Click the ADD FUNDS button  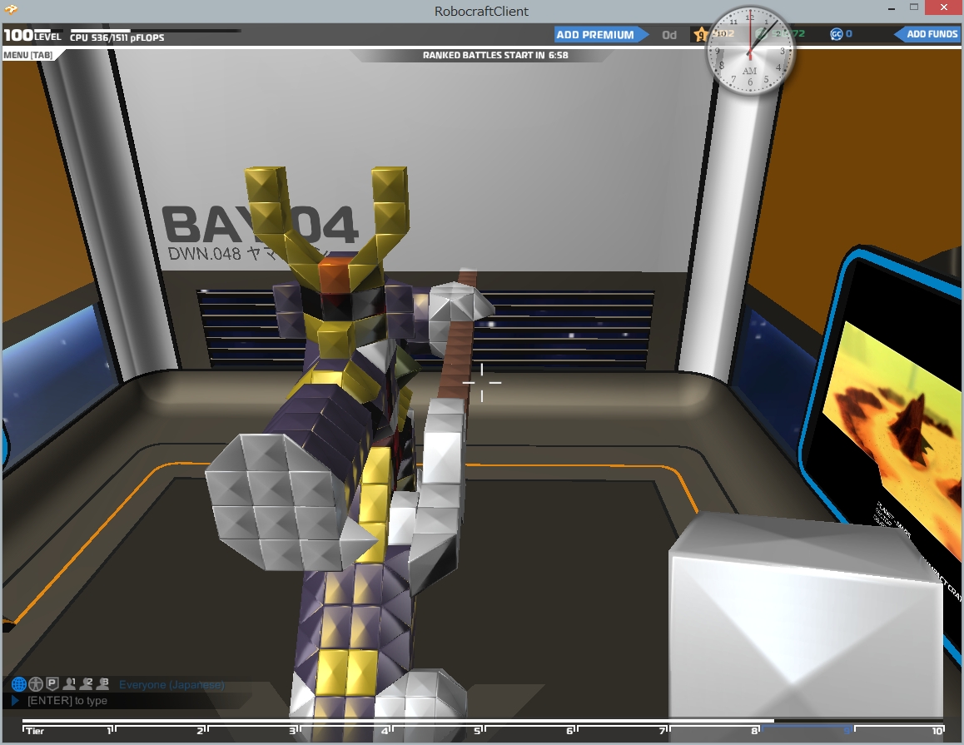tap(927, 34)
